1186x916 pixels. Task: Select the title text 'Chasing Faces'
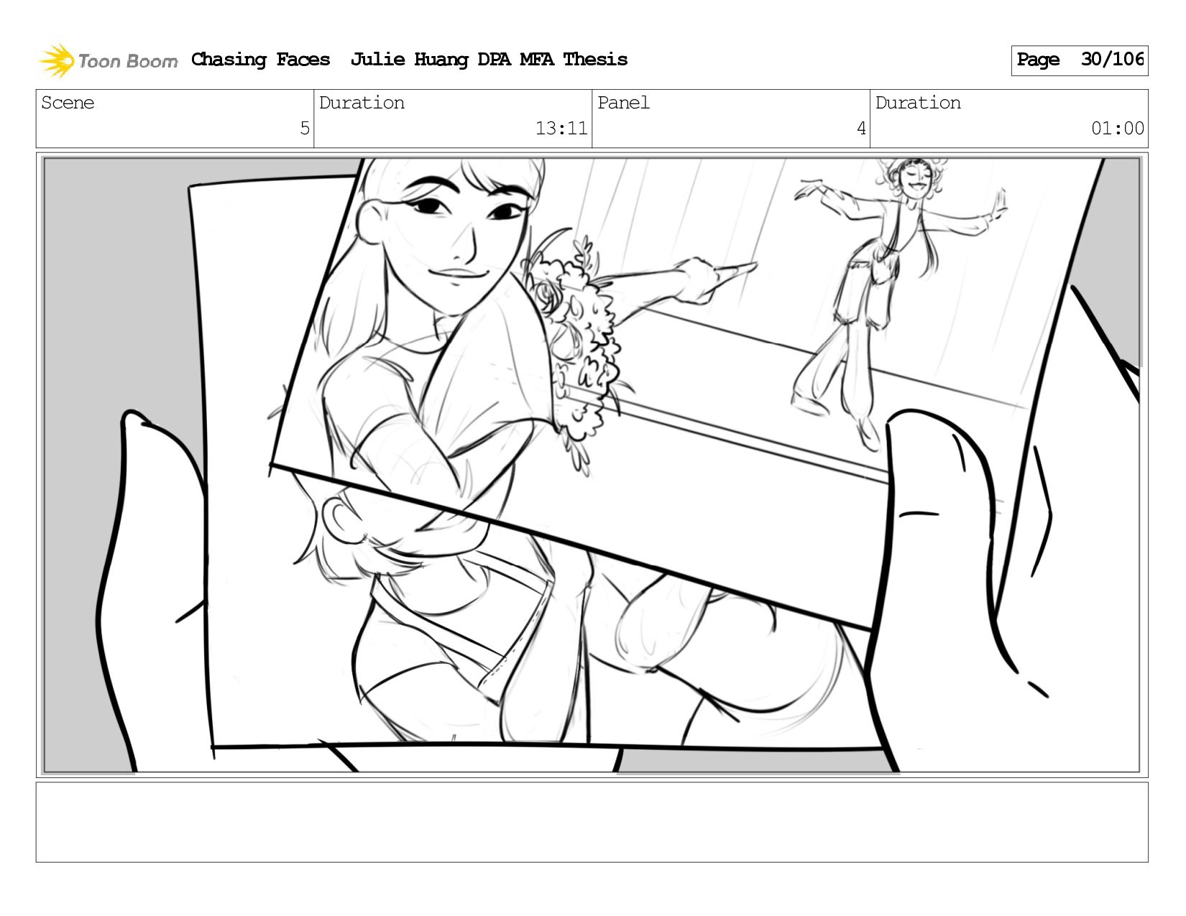260,60
